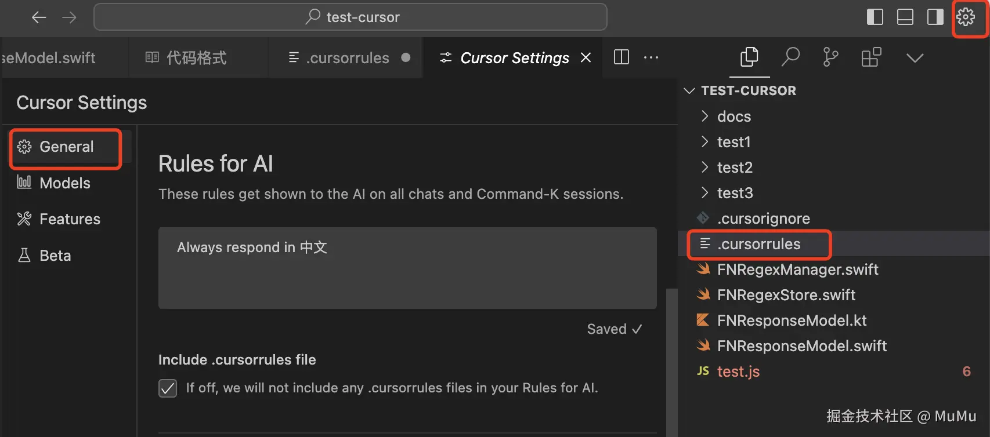Open the Search view icon
The image size is (990, 437).
pyautogui.click(x=790, y=57)
